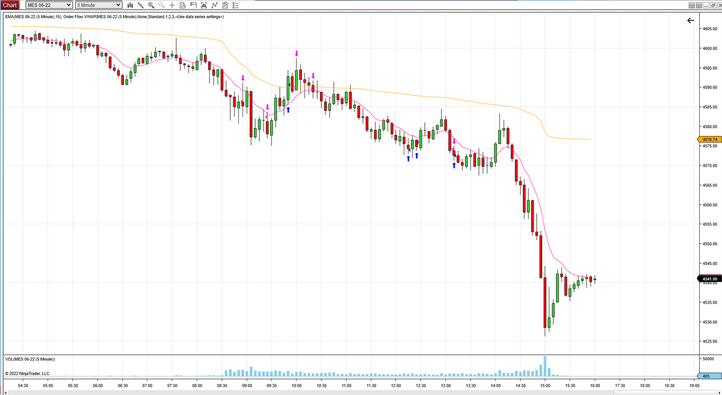Click the 4576.74 VWAP price marker

tap(708, 139)
